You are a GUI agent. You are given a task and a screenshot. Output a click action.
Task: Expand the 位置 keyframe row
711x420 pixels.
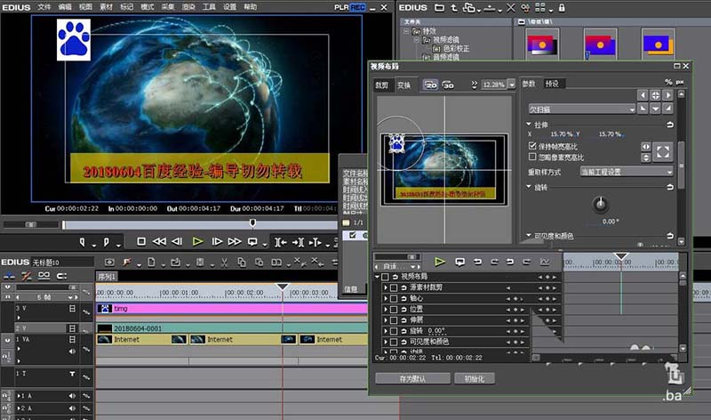(x=386, y=309)
